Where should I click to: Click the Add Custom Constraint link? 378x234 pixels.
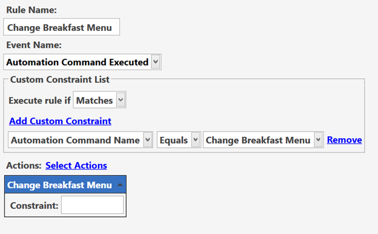[60, 121]
